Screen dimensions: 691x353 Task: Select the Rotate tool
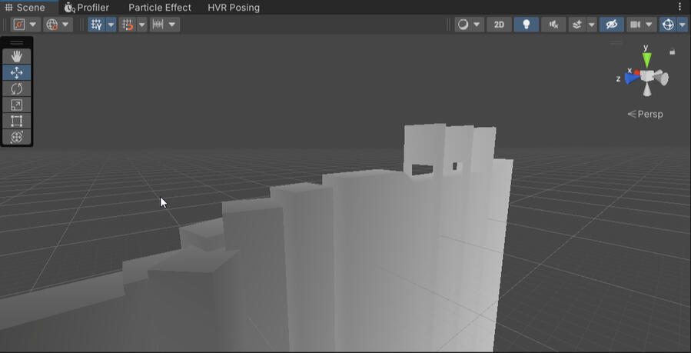[x=17, y=88]
